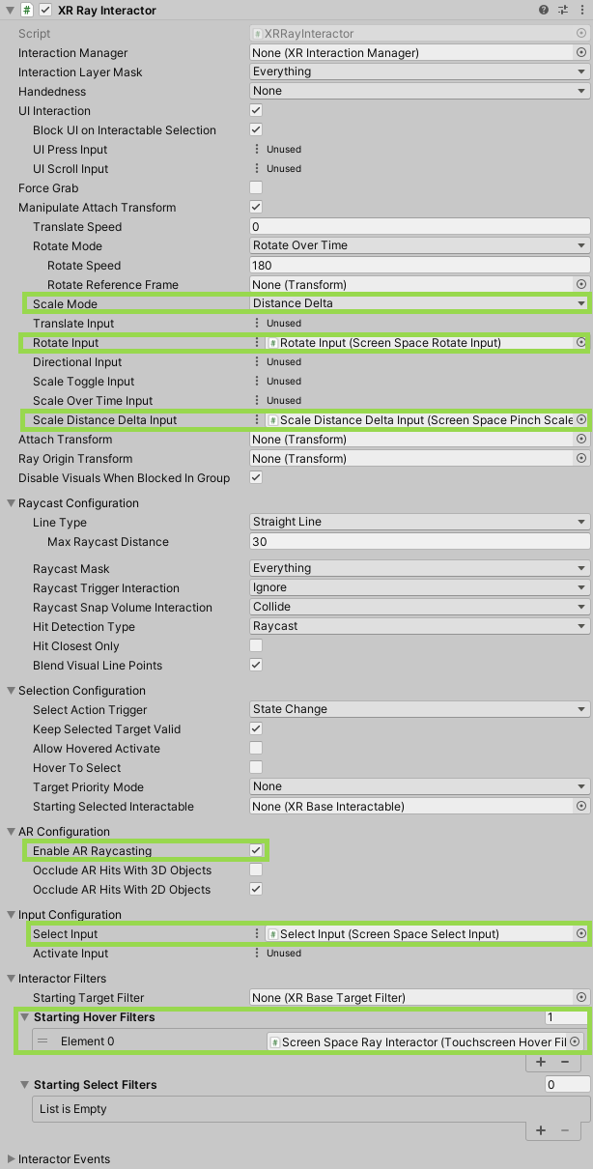Image resolution: width=593 pixels, height=1169 pixels.
Task: Remove entry with Starting Hover Filters minus button
Action: coord(565,1062)
